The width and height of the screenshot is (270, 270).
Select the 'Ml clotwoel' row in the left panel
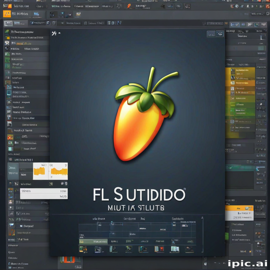coord(29,226)
